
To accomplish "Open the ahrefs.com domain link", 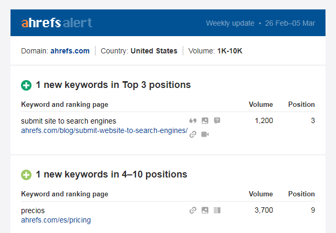I will (x=70, y=51).
